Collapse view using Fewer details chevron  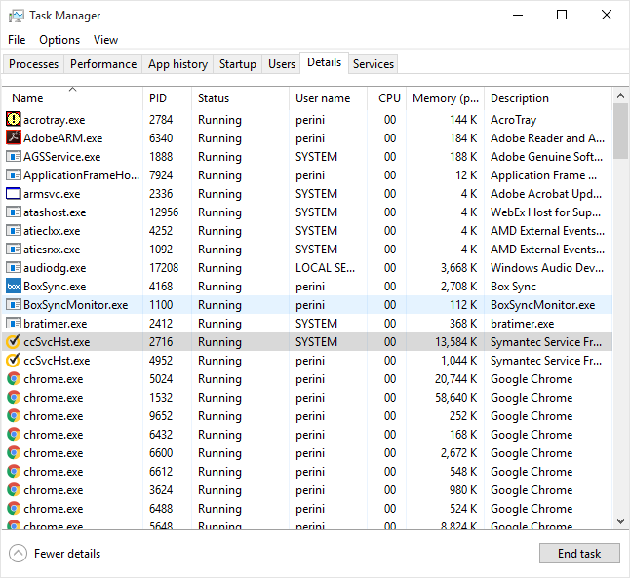coord(18,554)
